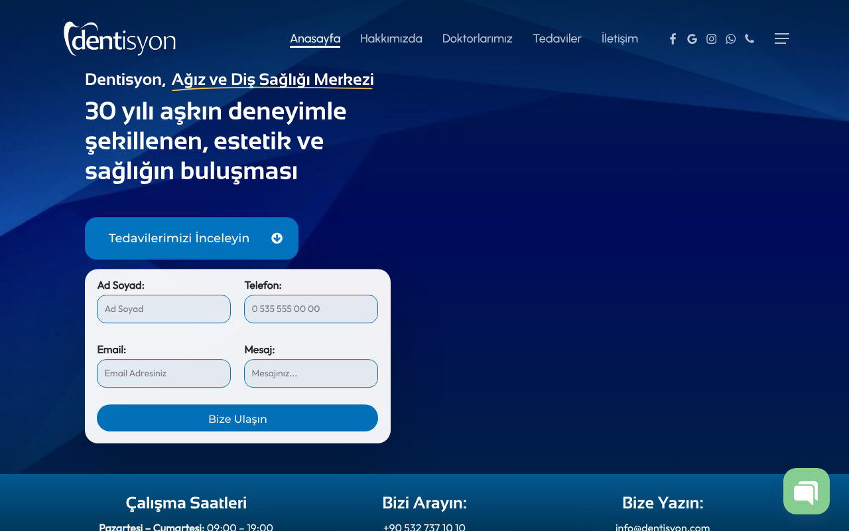The height and width of the screenshot is (531, 849).
Task: Click the Çalışma Saatleri heading
Action: (x=186, y=503)
